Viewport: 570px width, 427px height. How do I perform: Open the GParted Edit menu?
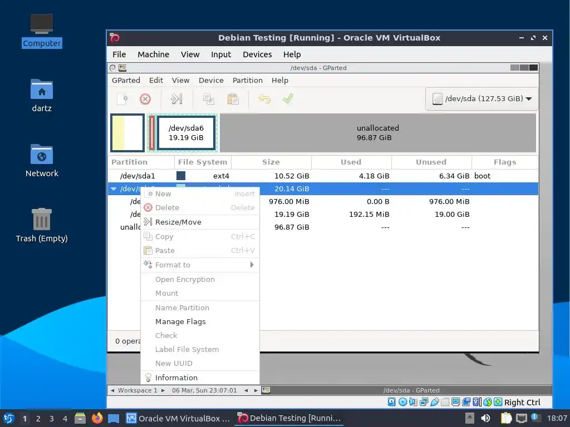[156, 80]
